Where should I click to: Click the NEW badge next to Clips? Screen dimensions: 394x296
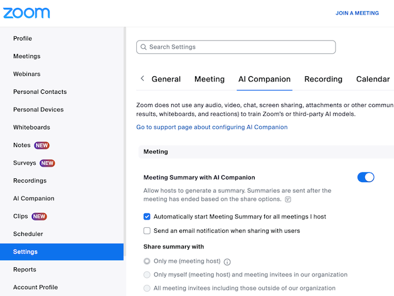(x=40, y=217)
